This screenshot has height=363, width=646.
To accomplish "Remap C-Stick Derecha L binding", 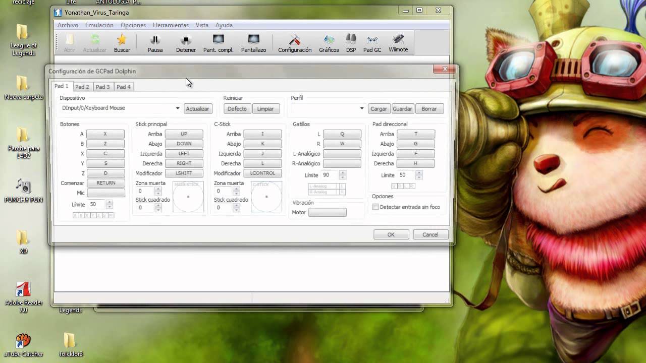I will click(262, 163).
